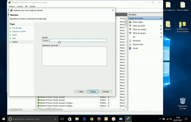Click the Task View taskbar button
Image resolution: width=191 pixels, height=122 pixels.
pos(62,119)
